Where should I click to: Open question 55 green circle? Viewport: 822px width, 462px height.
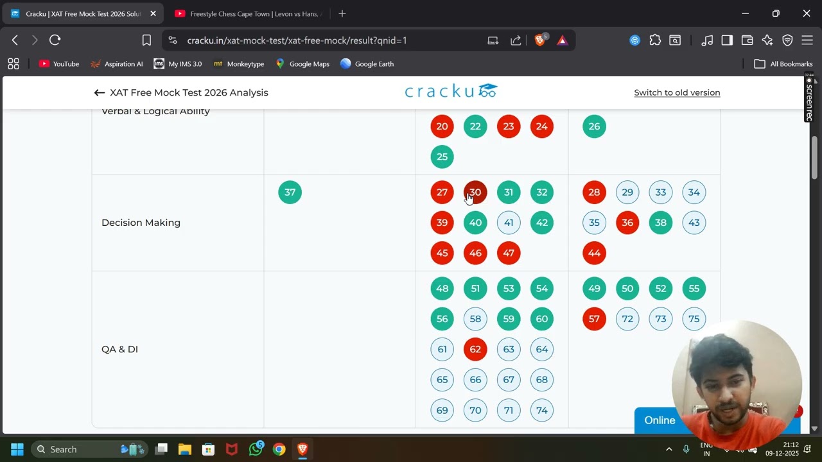click(x=694, y=289)
